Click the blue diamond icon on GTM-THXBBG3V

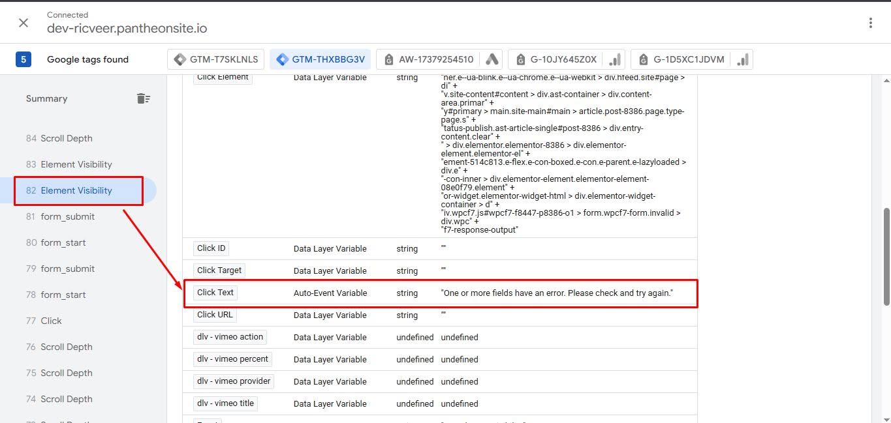pos(282,59)
